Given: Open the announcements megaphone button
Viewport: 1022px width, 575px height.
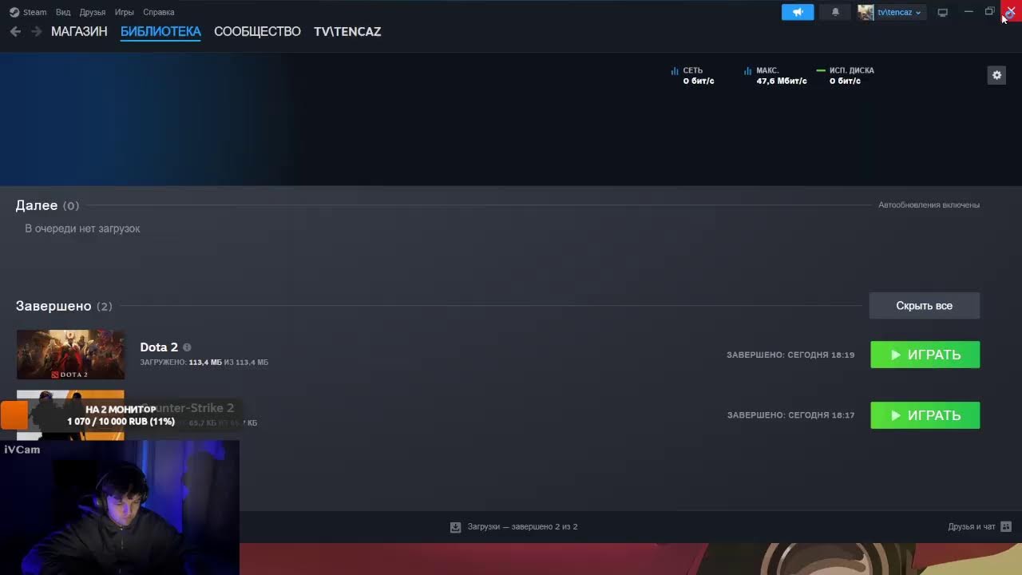Looking at the screenshot, I should click(x=798, y=12).
